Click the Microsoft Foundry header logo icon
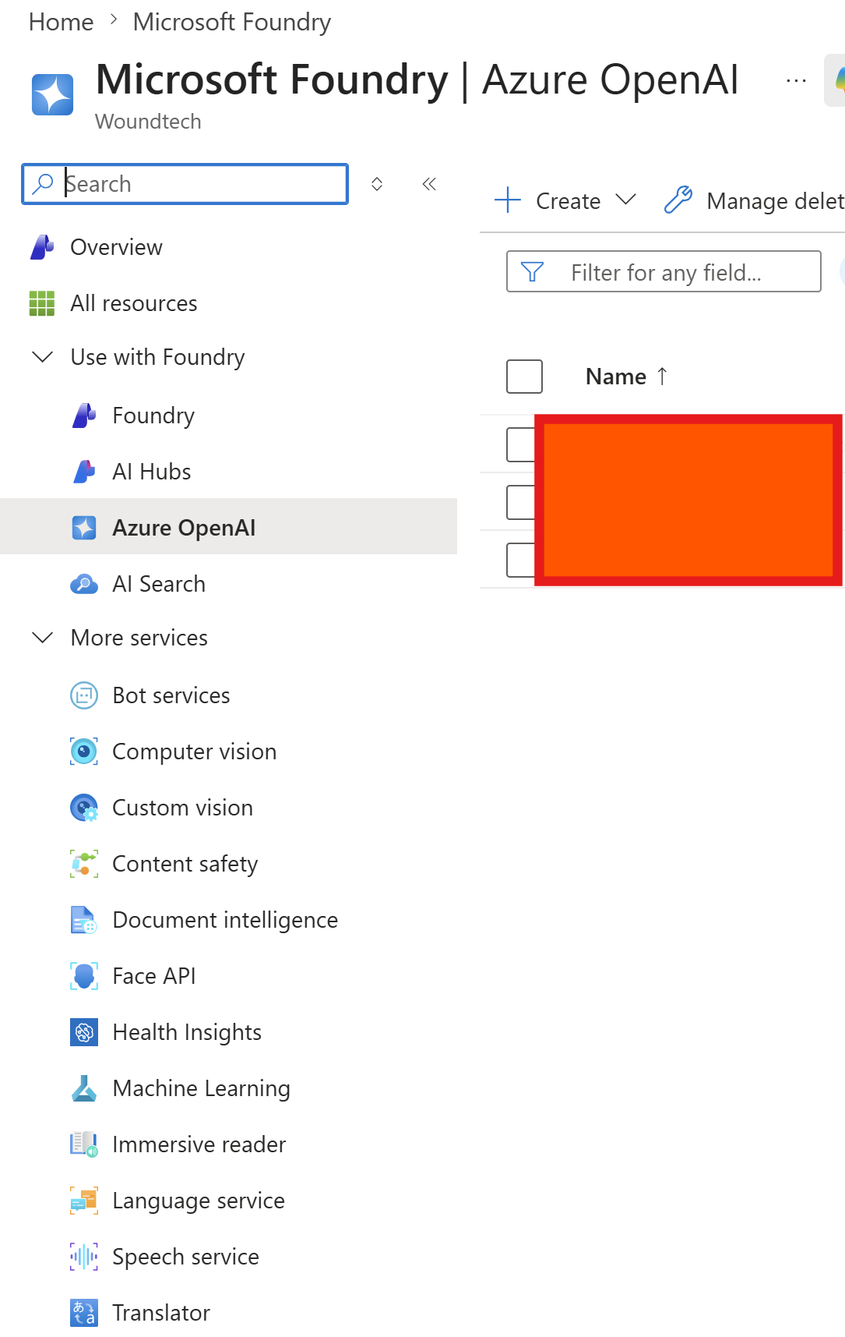Image resolution: width=845 pixels, height=1337 pixels. (53, 94)
